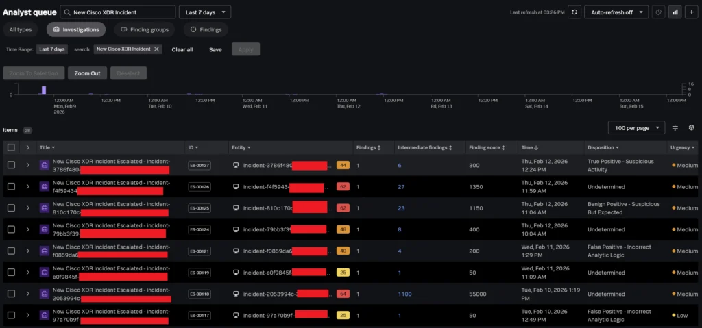The image size is (702, 328).
Task: Click entity monitor icon for incident-2053994c
Action: tap(236, 294)
